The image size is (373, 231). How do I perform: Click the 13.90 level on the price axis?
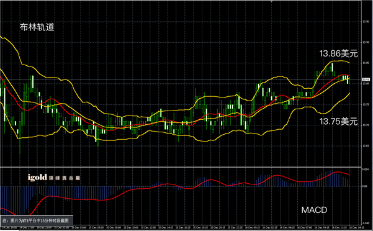pos(366,42)
